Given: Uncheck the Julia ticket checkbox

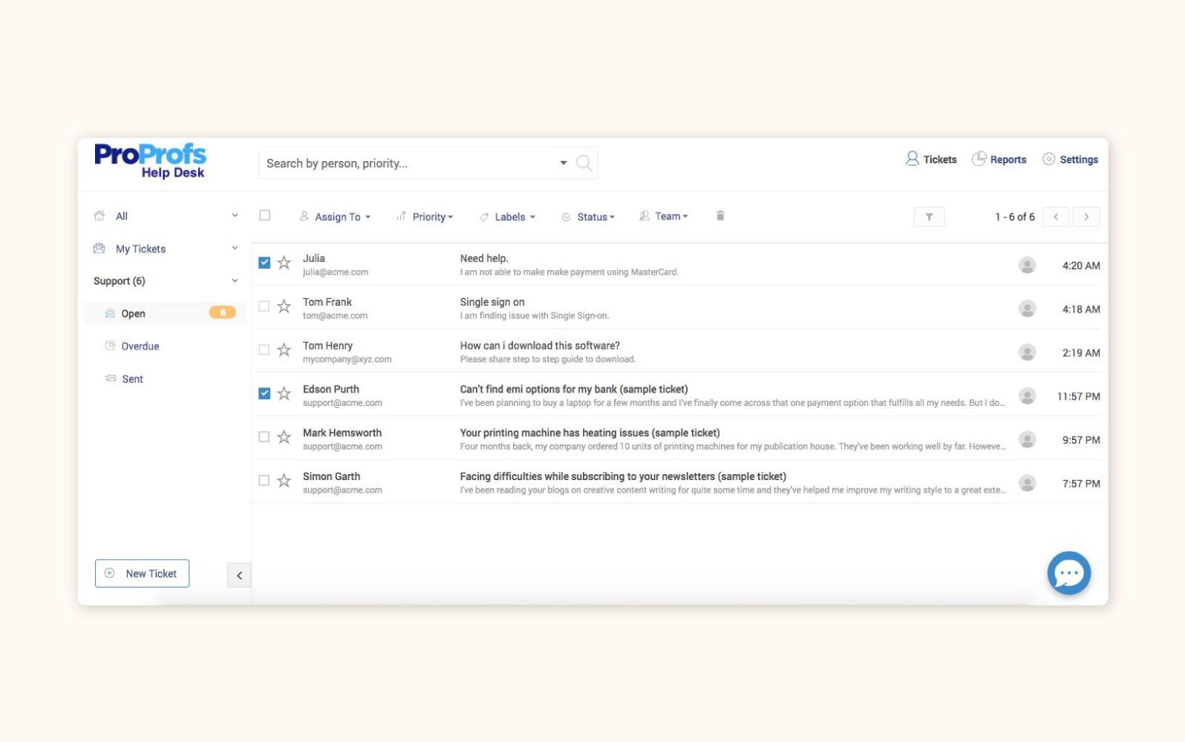Looking at the screenshot, I should [264, 263].
